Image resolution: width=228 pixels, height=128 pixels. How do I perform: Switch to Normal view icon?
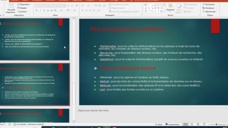click(x=186, y=124)
